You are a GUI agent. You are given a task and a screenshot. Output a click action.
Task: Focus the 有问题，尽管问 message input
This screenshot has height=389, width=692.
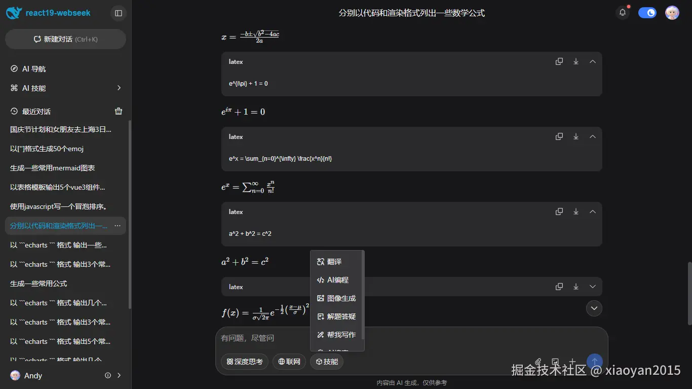(x=411, y=338)
